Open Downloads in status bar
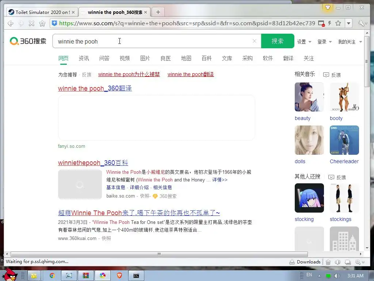This screenshot has height=281, width=374. click(x=305, y=262)
